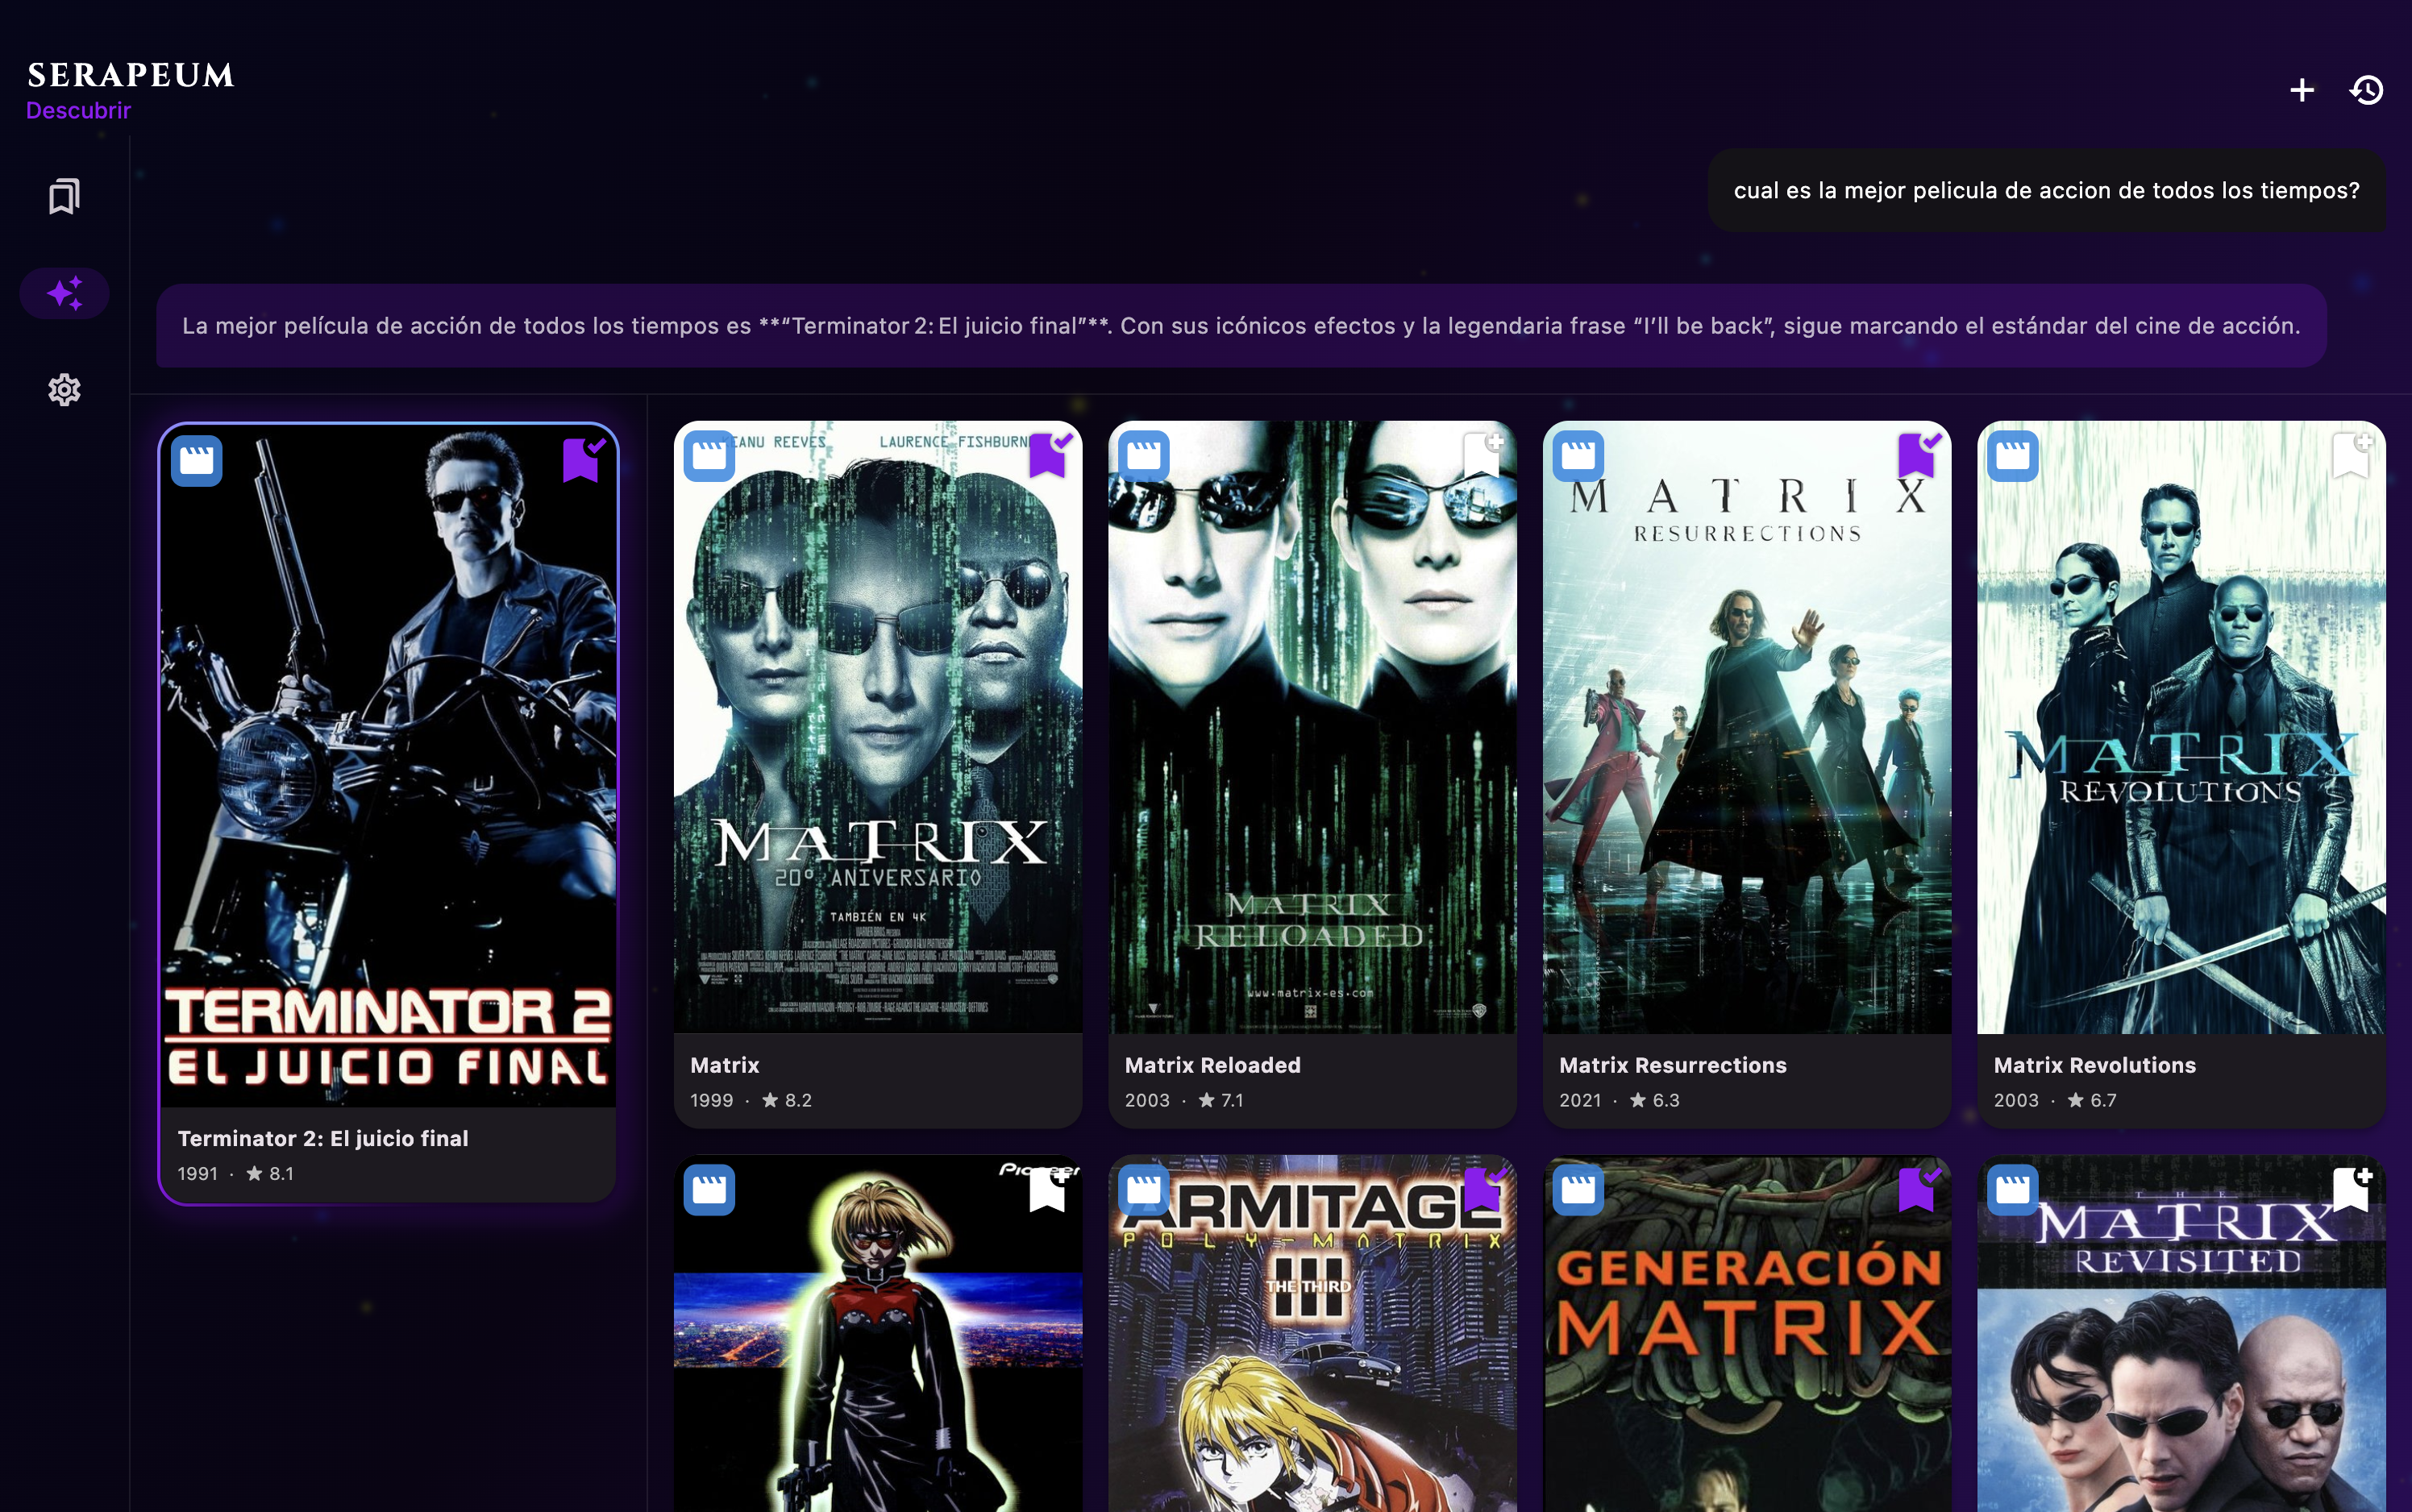Image resolution: width=2412 pixels, height=1512 pixels.
Task: Click year 1999 on Matrix card
Action: (711, 1100)
